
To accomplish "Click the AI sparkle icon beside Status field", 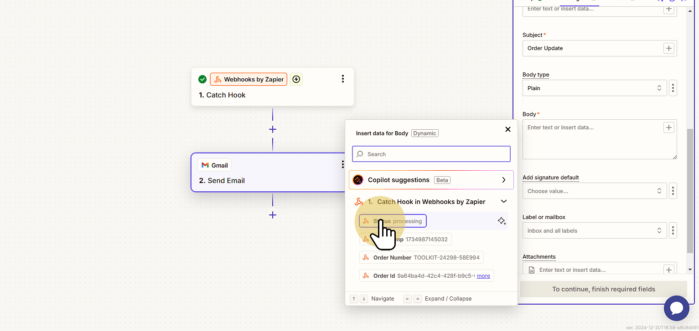I will 502,221.
